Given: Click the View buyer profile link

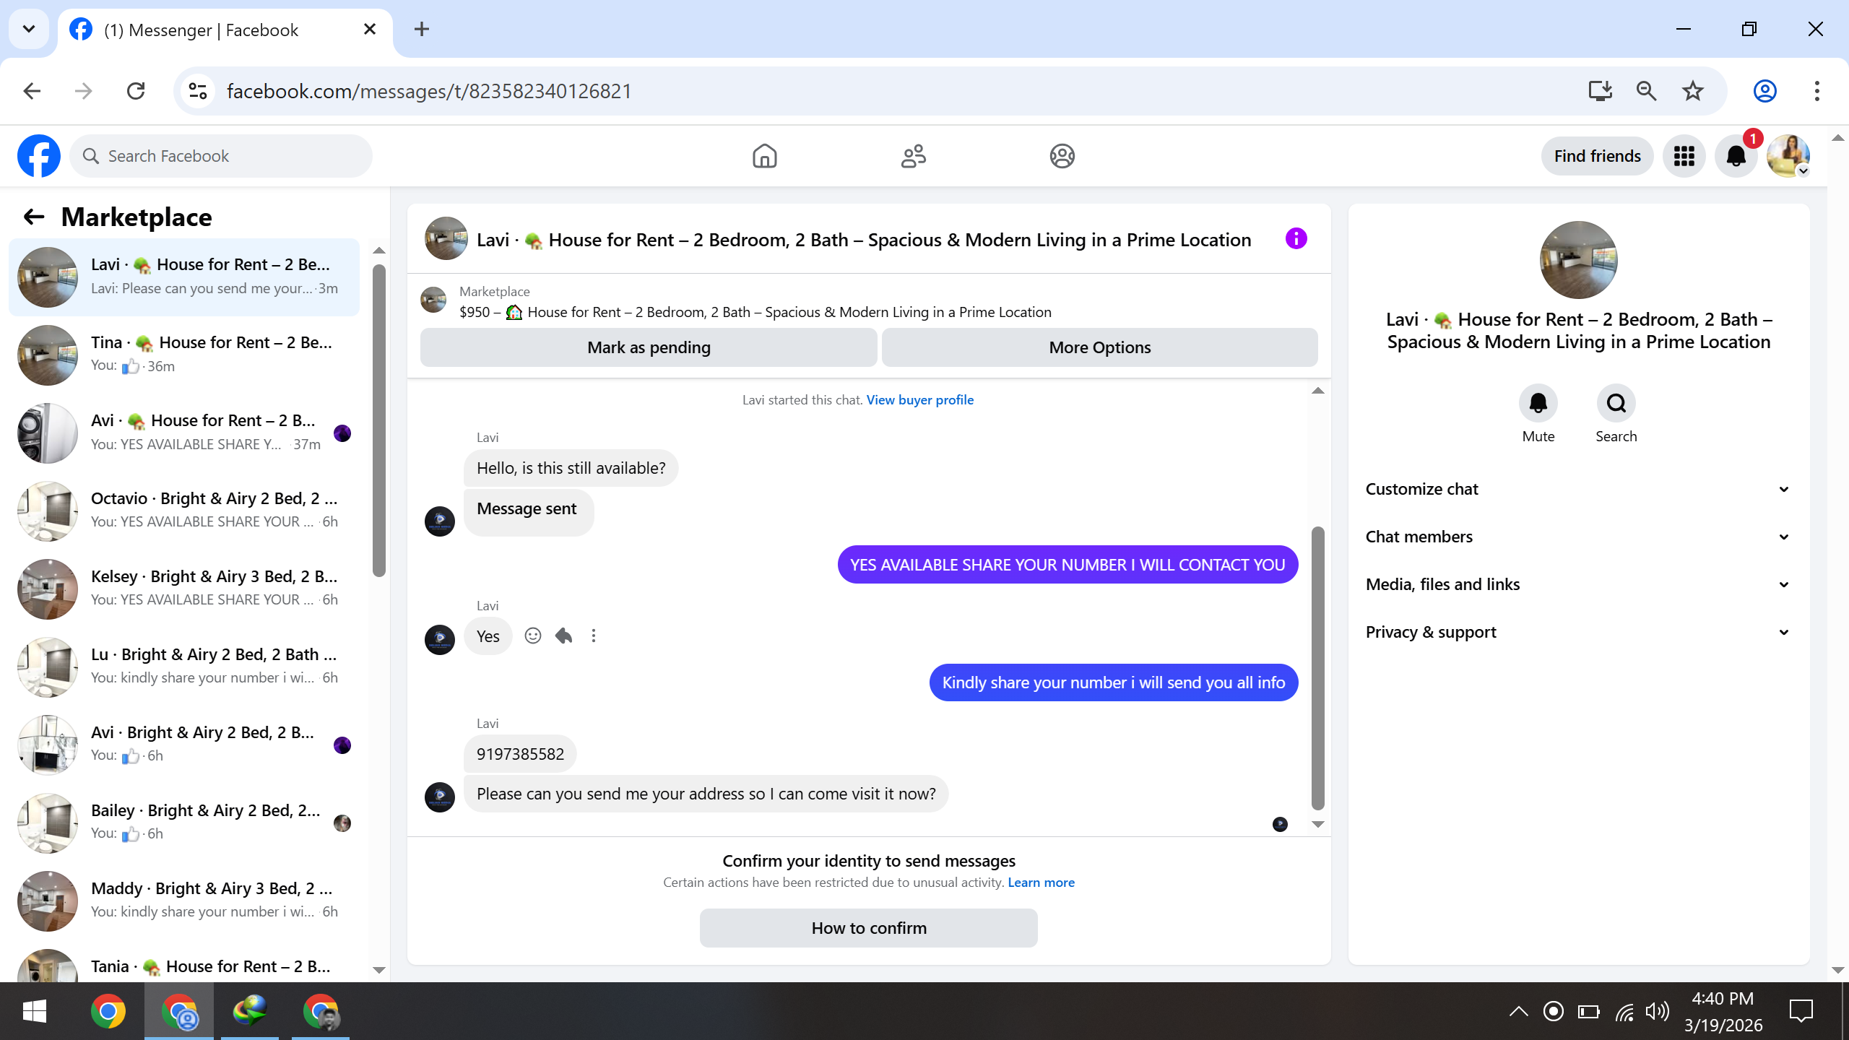Looking at the screenshot, I should pos(919,400).
